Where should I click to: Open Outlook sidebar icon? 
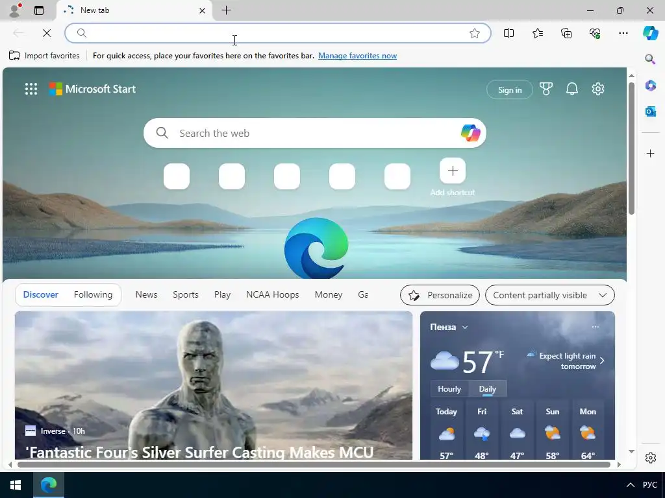650,112
